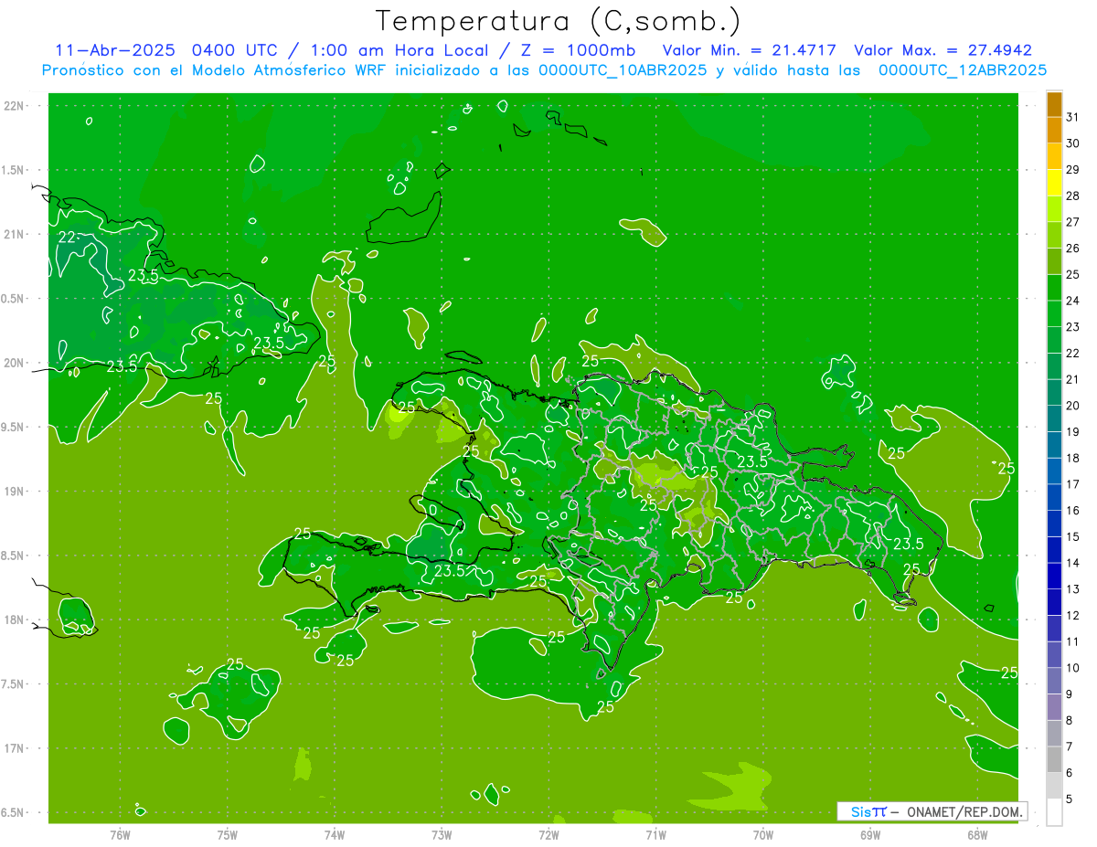Click the teal legend swatch between 19 and 20
1097x847 pixels.
pos(1054,419)
